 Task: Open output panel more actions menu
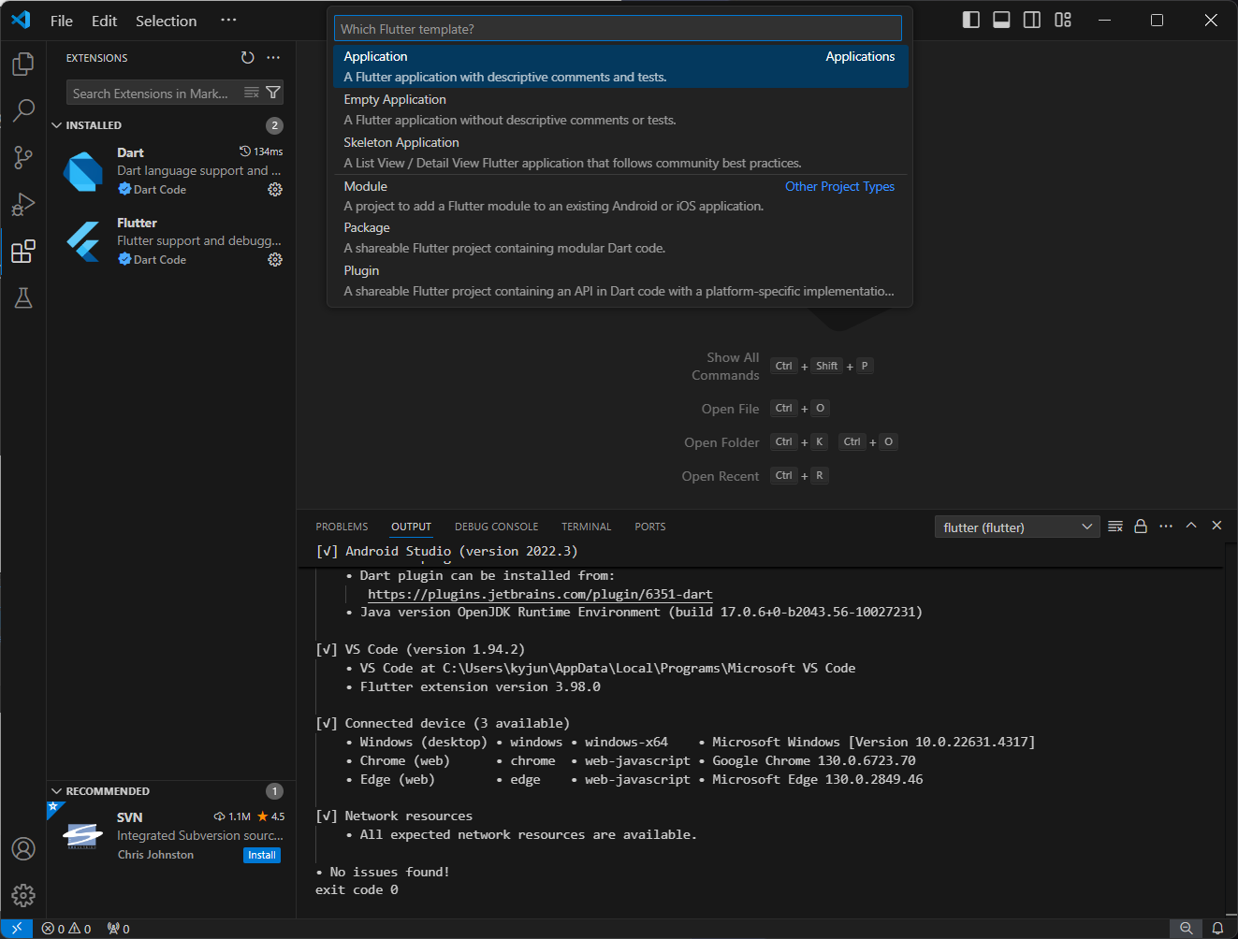(1166, 527)
